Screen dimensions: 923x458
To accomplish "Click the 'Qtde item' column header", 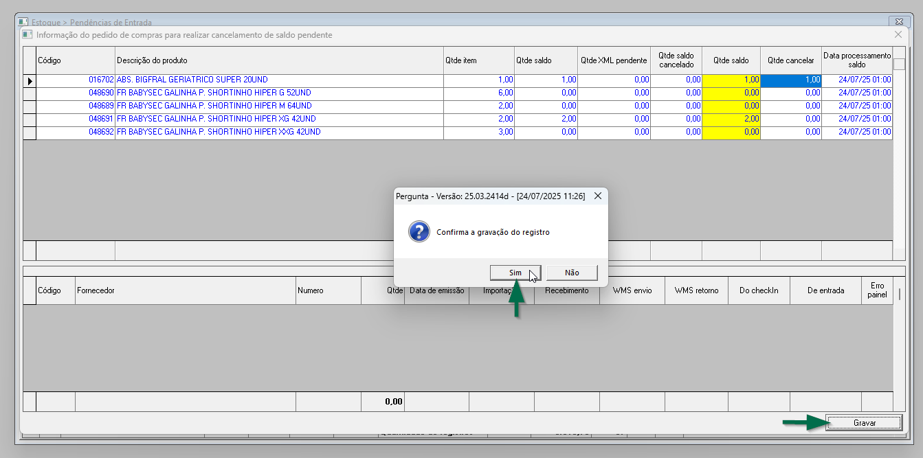I will pyautogui.click(x=479, y=60).
